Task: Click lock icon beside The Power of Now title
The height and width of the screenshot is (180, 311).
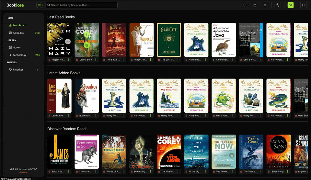Action: (213, 172)
